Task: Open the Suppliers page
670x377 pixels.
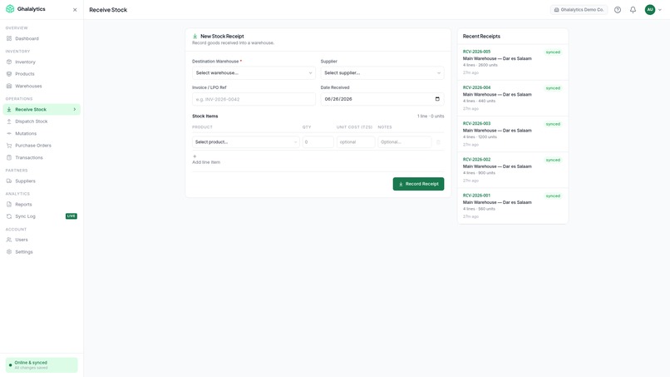Action: 42,181
